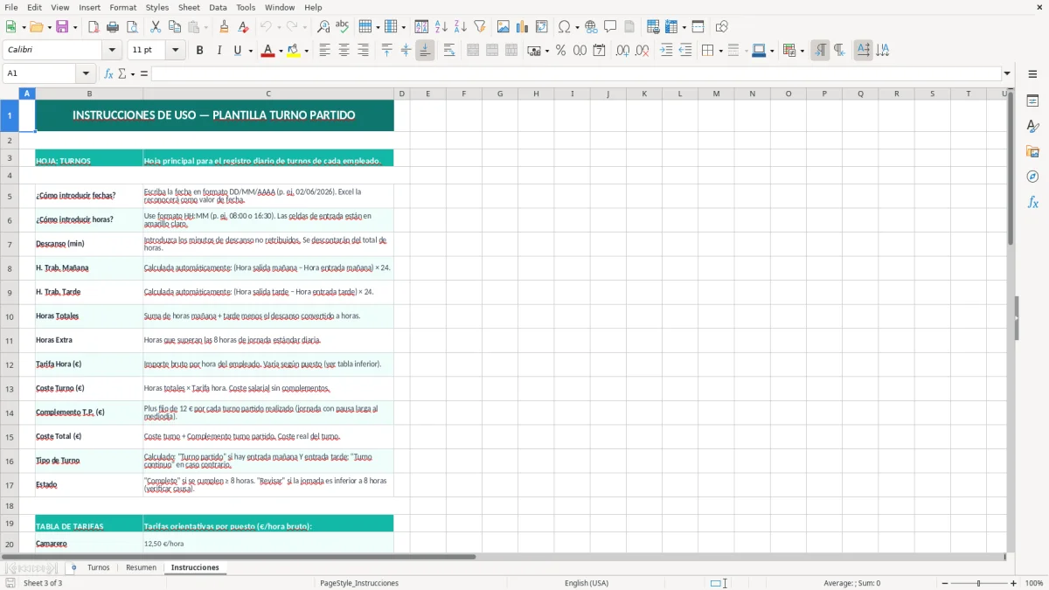Open the Font Name dropdown
This screenshot has height=590, width=1049.
point(112,51)
